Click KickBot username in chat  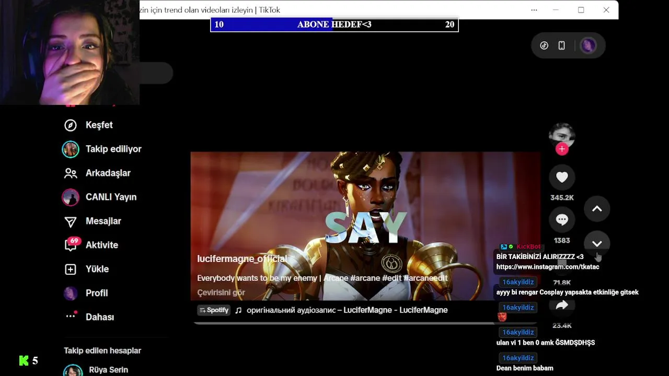point(528,246)
